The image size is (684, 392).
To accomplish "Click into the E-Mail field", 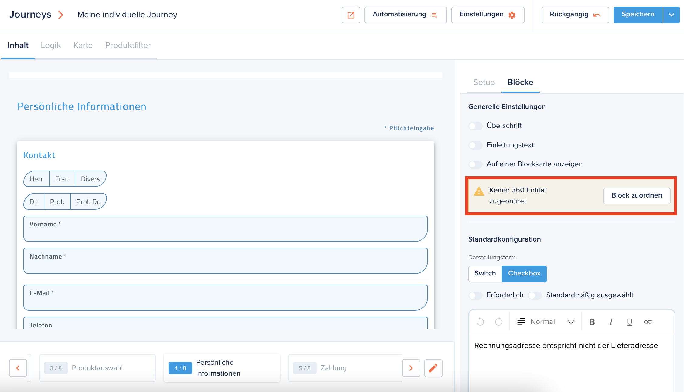I will 225,298.
